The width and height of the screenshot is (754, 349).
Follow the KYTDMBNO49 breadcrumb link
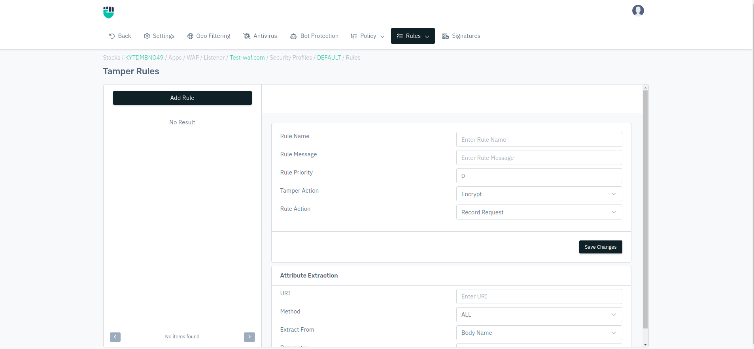tap(144, 58)
